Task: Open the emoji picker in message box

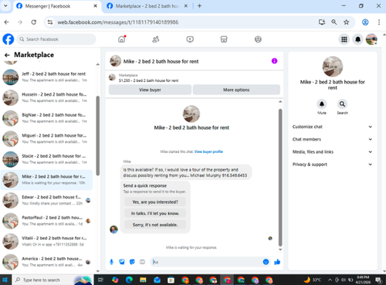Action: 266,262
